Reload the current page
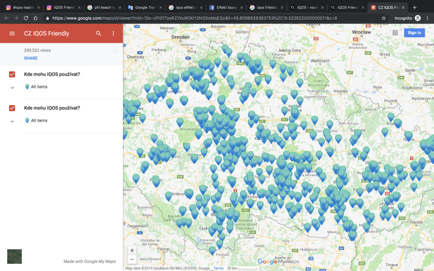This screenshot has width=434, height=271. click(x=26, y=18)
